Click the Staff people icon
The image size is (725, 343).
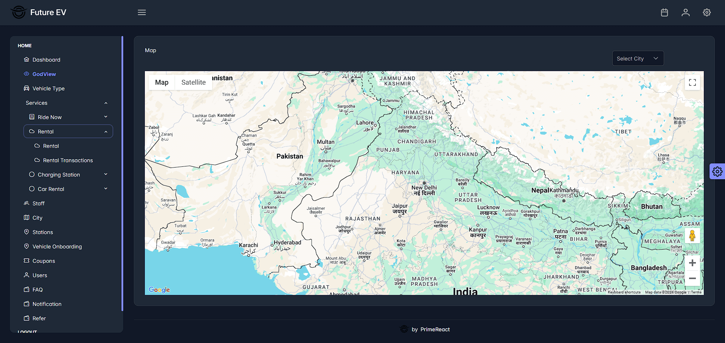pyautogui.click(x=26, y=203)
